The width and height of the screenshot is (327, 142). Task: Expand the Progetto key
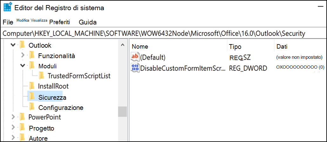coord(13,127)
